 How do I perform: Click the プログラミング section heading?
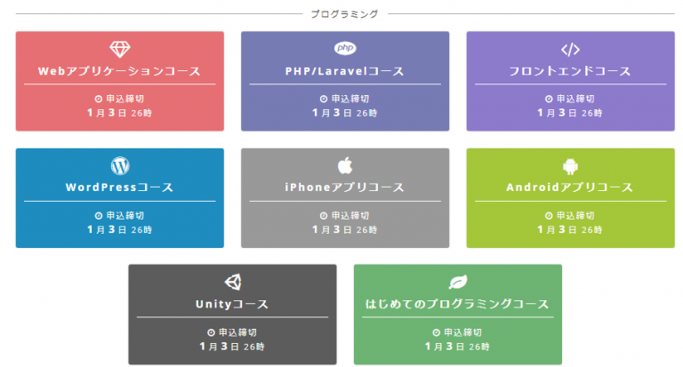click(344, 14)
